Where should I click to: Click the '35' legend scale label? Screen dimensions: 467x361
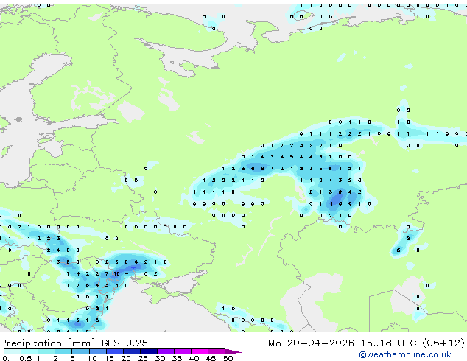coord(177,358)
